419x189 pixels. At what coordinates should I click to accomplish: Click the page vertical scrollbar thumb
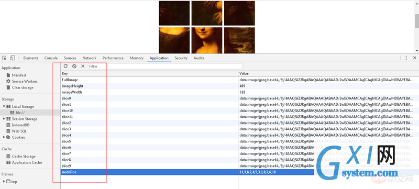[x=417, y=21]
